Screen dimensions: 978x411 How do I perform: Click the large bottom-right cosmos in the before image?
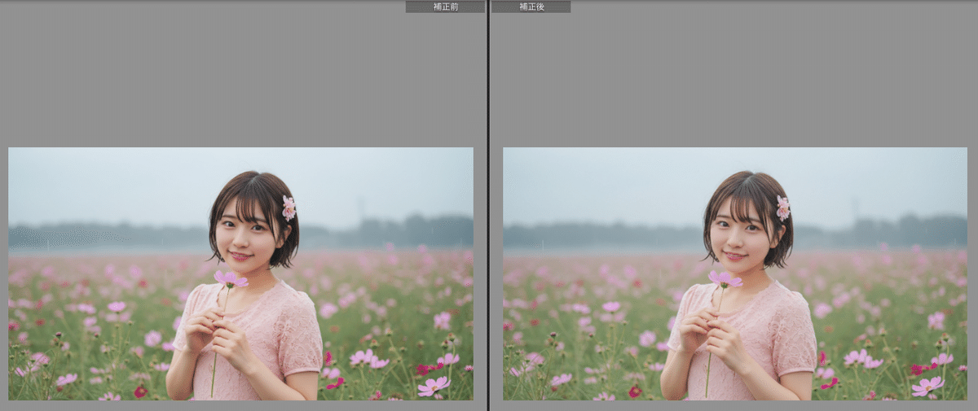click(x=433, y=386)
